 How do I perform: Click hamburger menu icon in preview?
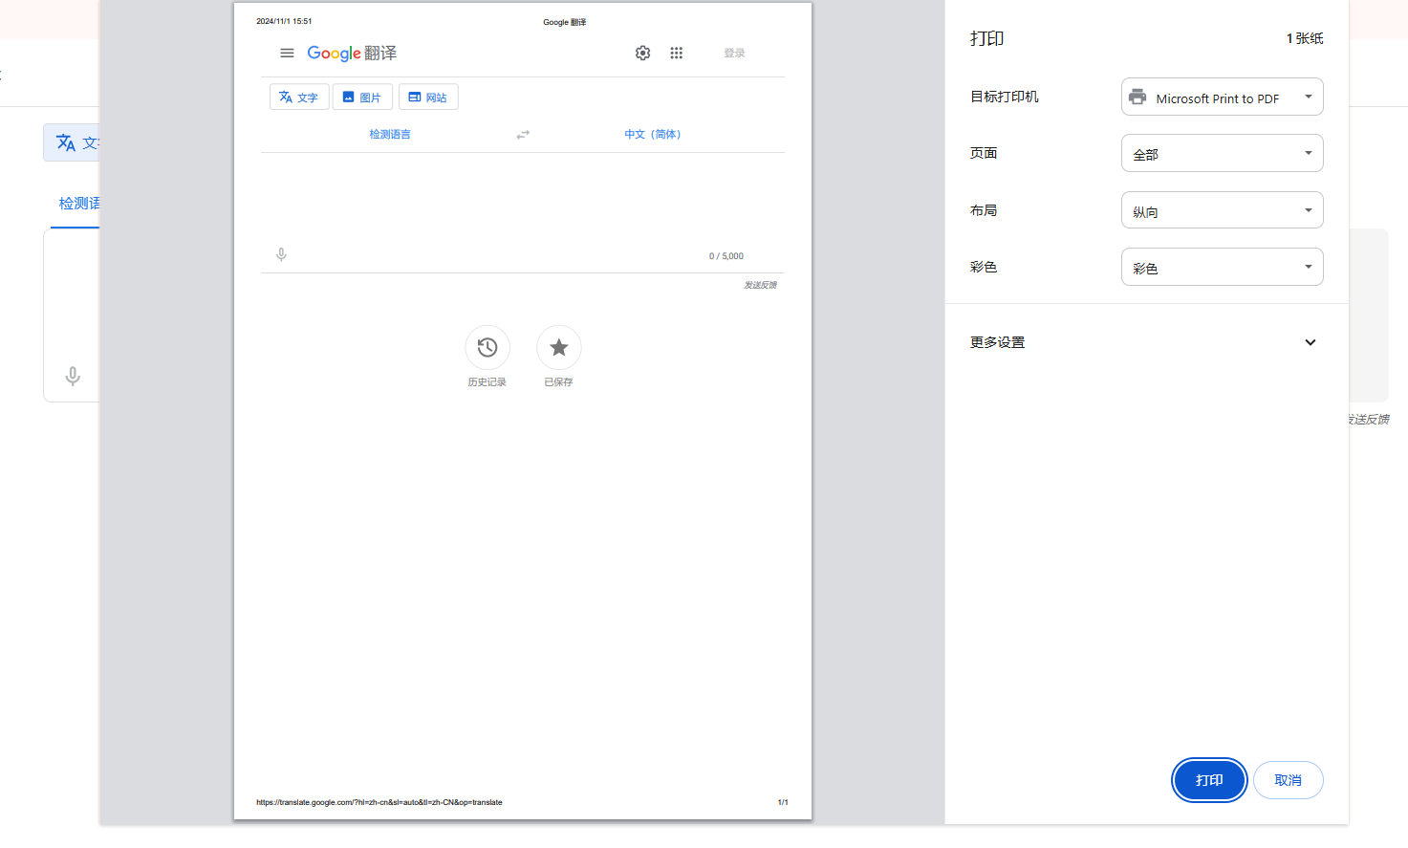point(287,53)
